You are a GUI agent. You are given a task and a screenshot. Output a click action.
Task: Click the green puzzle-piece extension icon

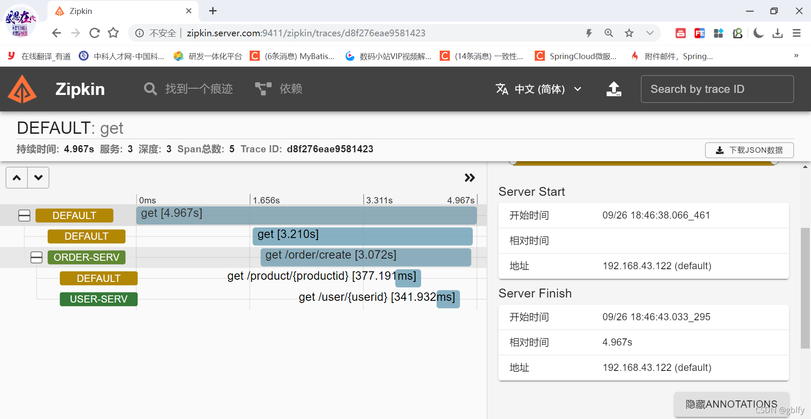coord(738,33)
